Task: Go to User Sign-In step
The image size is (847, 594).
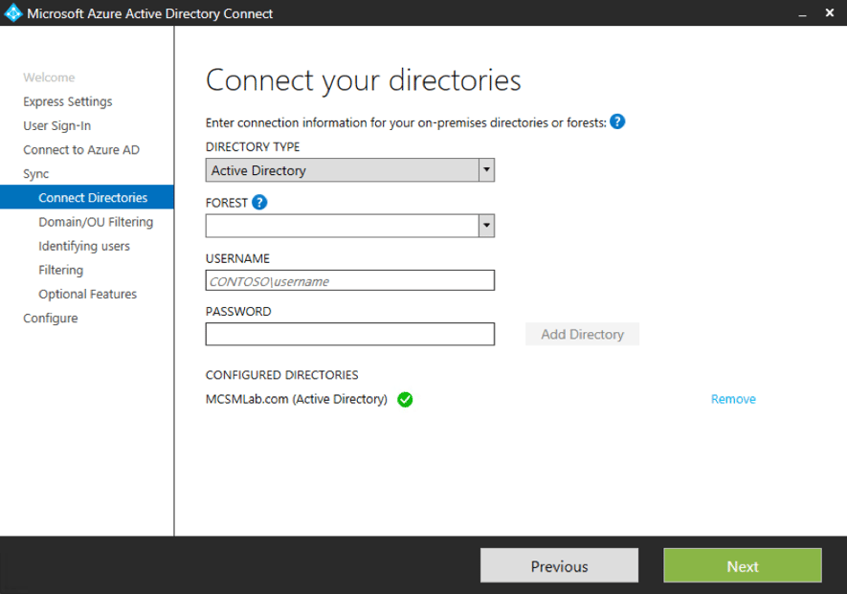Action: [56, 126]
